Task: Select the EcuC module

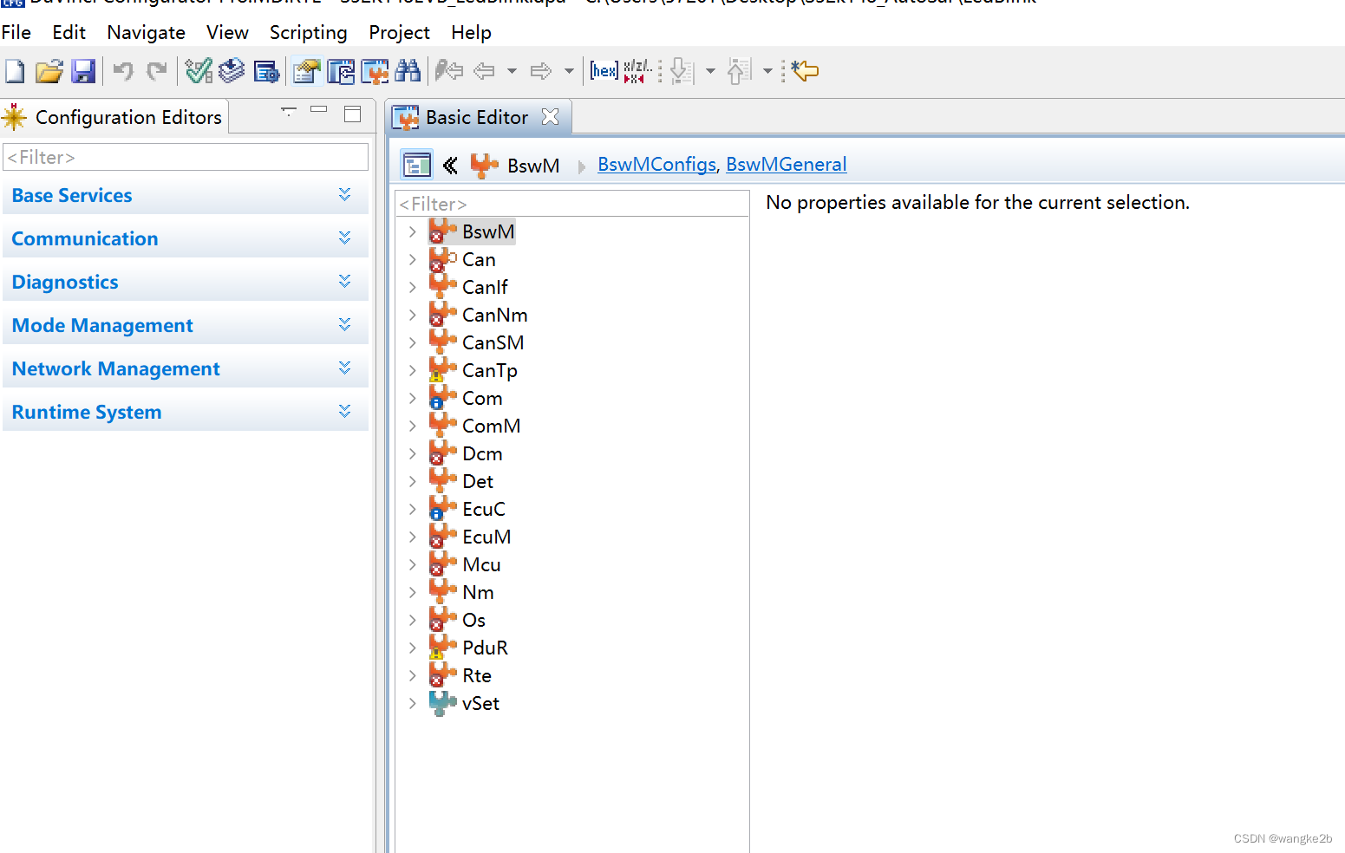Action: click(x=484, y=509)
